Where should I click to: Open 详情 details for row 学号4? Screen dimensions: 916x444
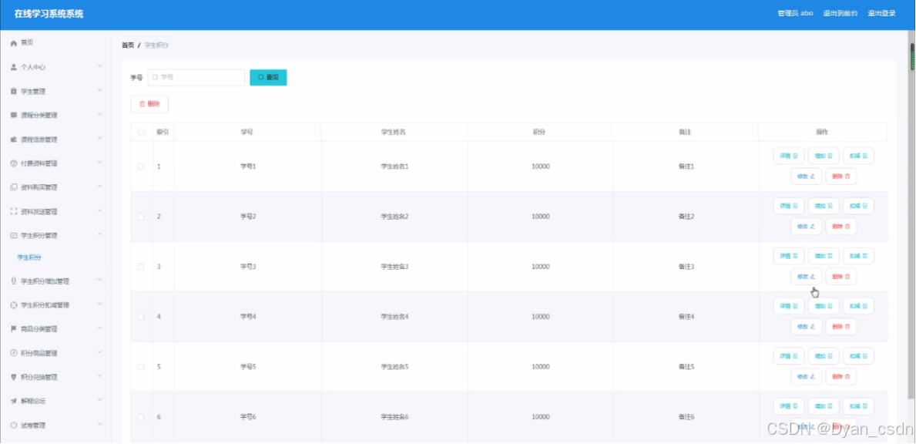pyautogui.click(x=789, y=306)
